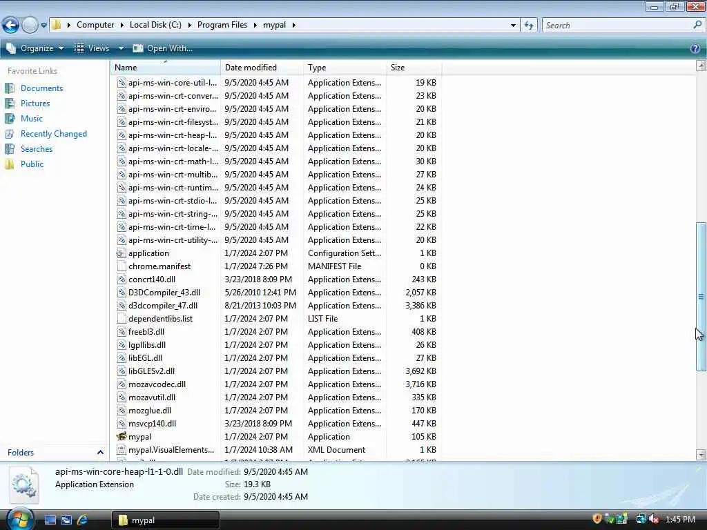This screenshot has width=707, height=530.
Task: Click the Views button
Action: pyautogui.click(x=92, y=48)
